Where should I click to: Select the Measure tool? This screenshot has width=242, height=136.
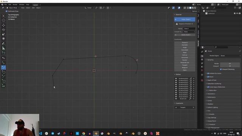pyautogui.click(x=3, y=48)
